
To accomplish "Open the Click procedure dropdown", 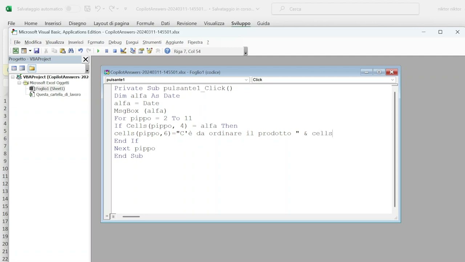I will click(x=392, y=80).
